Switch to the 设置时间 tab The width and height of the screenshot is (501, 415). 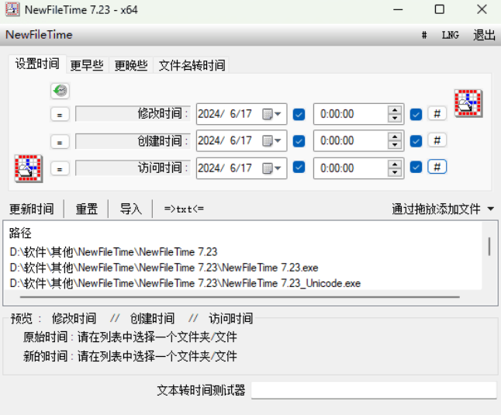37,64
